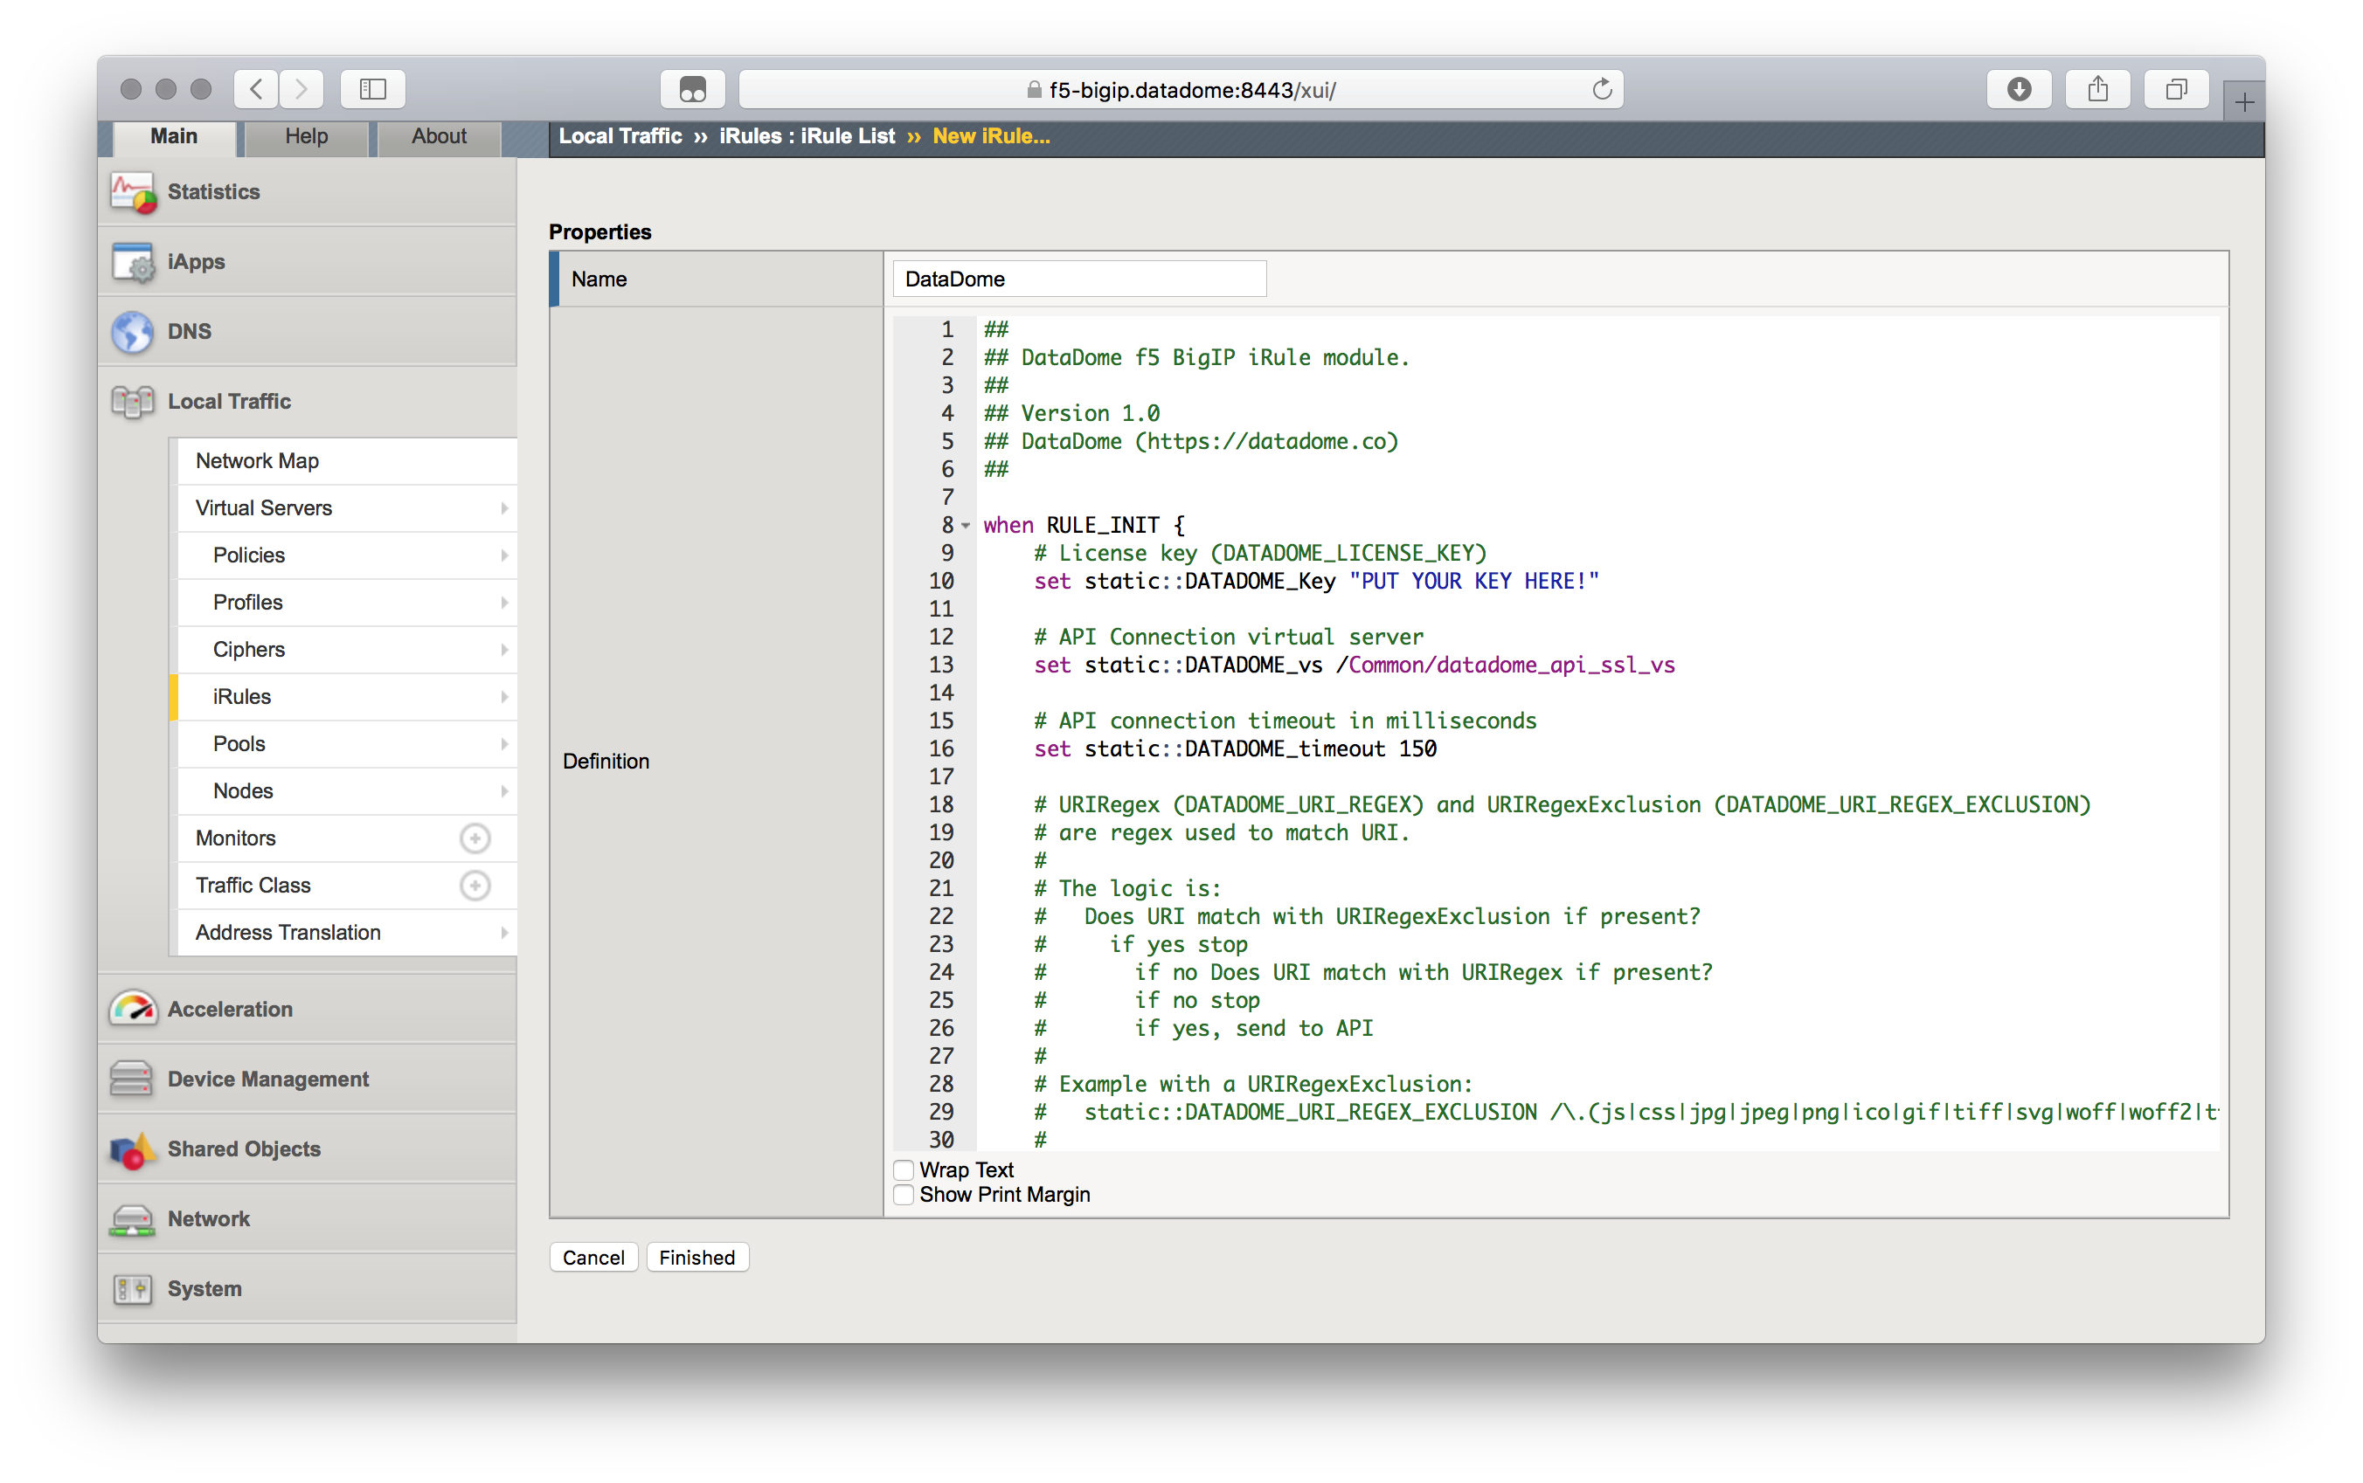Go forward with browser forward arrow
Image resolution: width=2363 pixels, height=1483 pixels.
(x=301, y=89)
